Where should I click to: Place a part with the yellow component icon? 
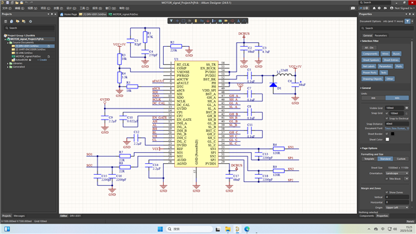click(x=196, y=21)
